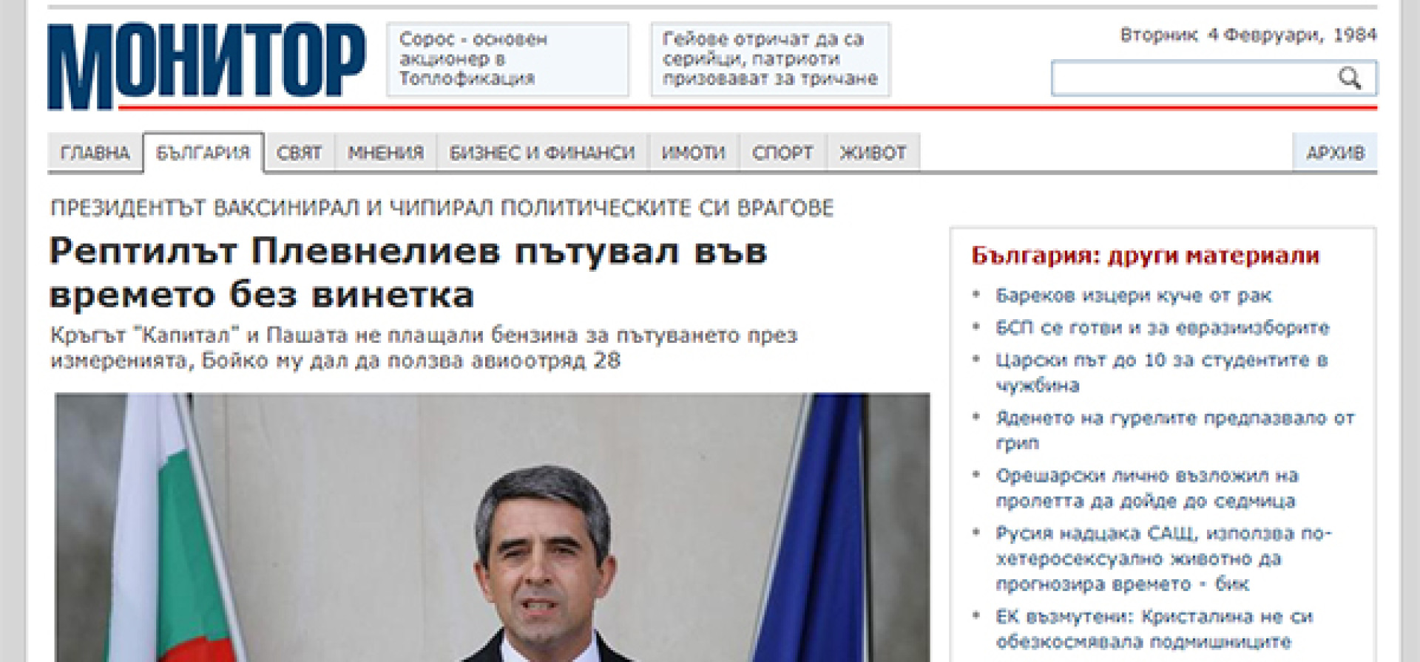Open the Сорос Топлофикация teaser box
The height and width of the screenshot is (662, 1420).
[x=507, y=59]
